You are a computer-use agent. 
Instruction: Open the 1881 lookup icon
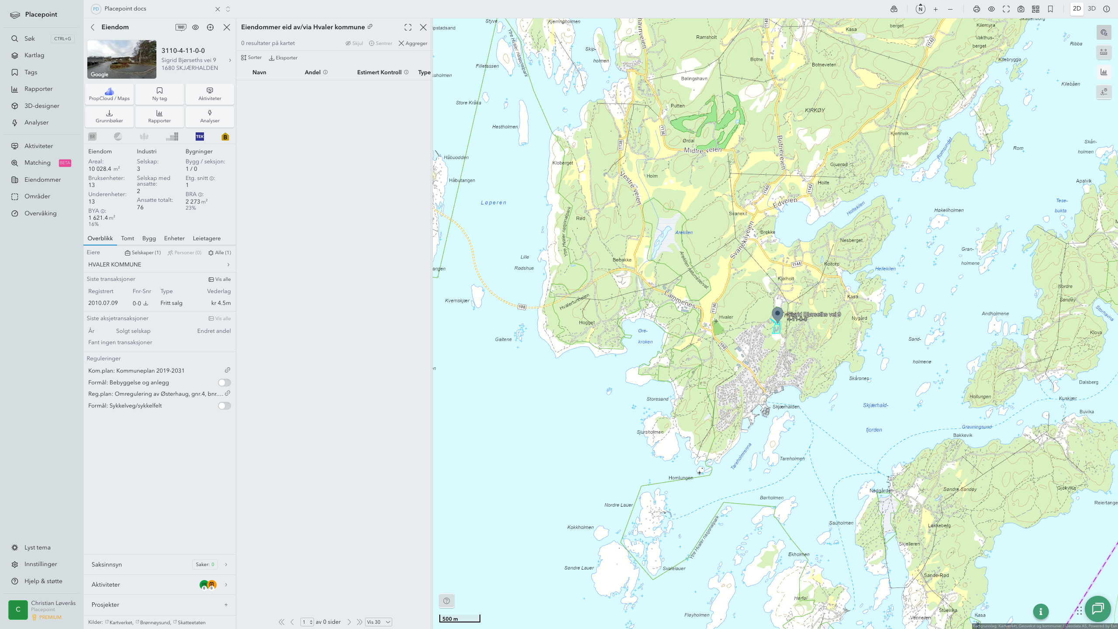[181, 27]
